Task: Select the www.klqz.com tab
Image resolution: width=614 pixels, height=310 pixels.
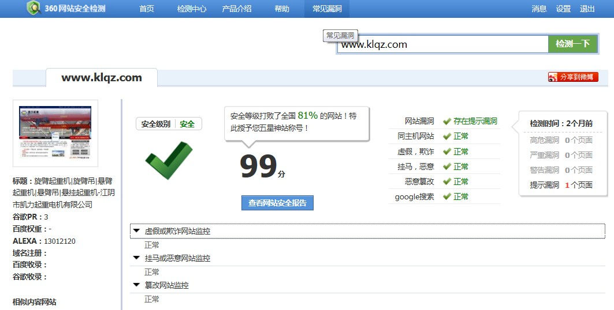Action: [102, 78]
